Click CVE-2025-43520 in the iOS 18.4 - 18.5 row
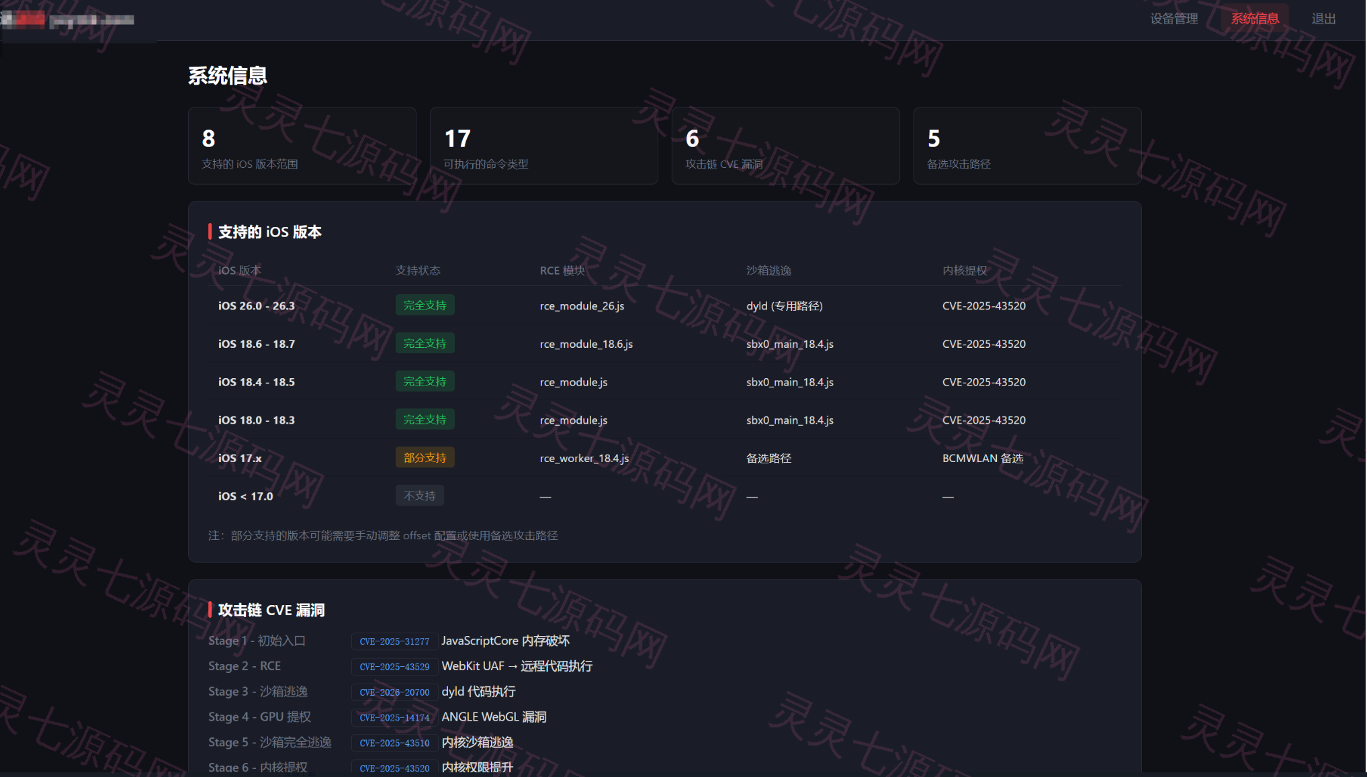Image resolution: width=1367 pixels, height=777 pixels. point(984,382)
